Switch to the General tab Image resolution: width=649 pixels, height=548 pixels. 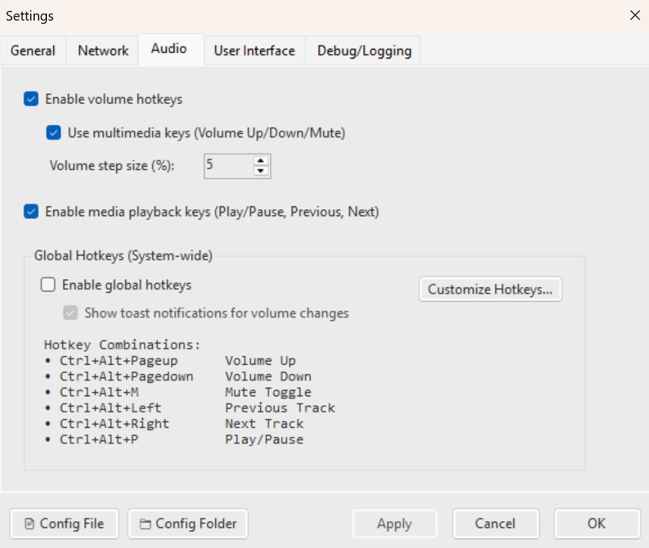tap(33, 50)
